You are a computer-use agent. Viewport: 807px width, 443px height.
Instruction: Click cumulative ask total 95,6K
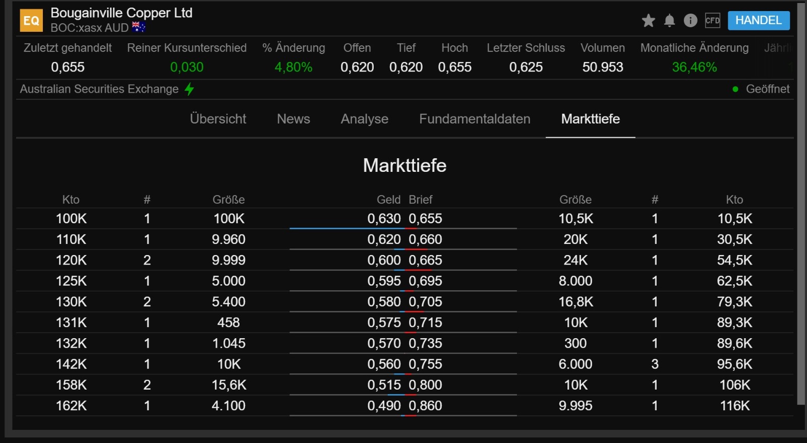pos(735,364)
